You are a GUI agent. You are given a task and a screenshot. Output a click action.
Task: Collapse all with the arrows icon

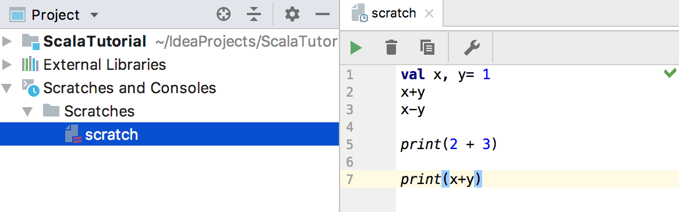point(254,15)
